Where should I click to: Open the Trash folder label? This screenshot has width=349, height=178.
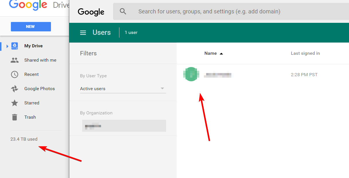pos(30,117)
